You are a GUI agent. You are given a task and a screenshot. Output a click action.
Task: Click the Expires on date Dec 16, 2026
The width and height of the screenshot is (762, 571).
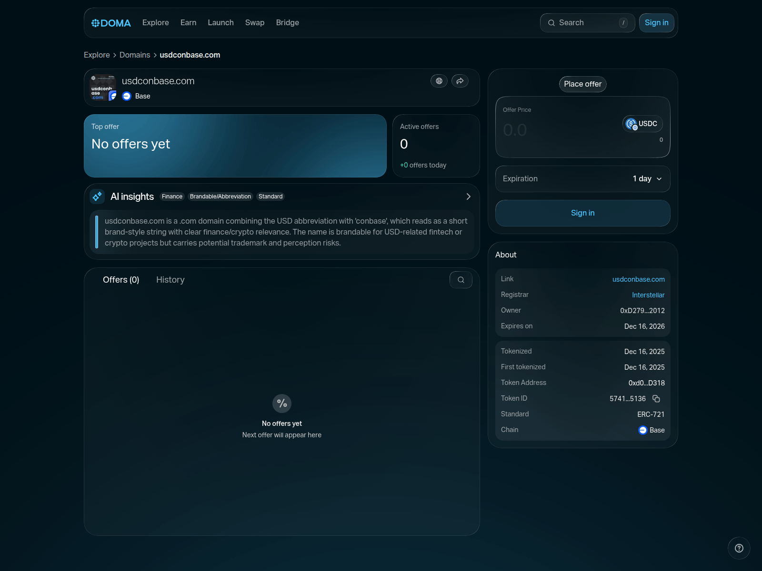[x=644, y=326]
